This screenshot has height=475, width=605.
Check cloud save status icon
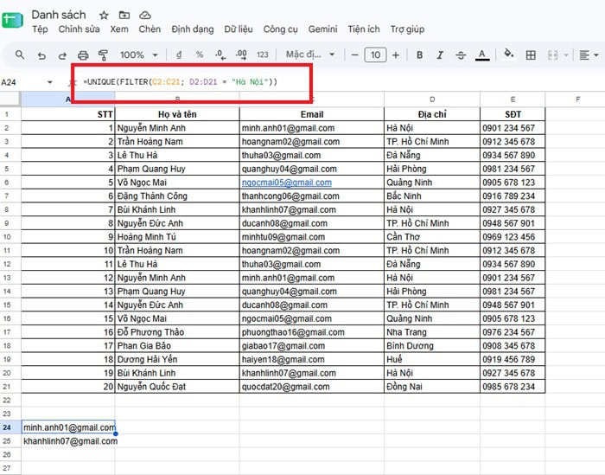(144, 15)
